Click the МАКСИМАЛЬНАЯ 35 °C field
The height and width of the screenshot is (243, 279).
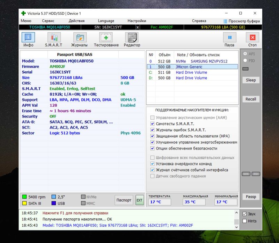[x=194, y=202]
